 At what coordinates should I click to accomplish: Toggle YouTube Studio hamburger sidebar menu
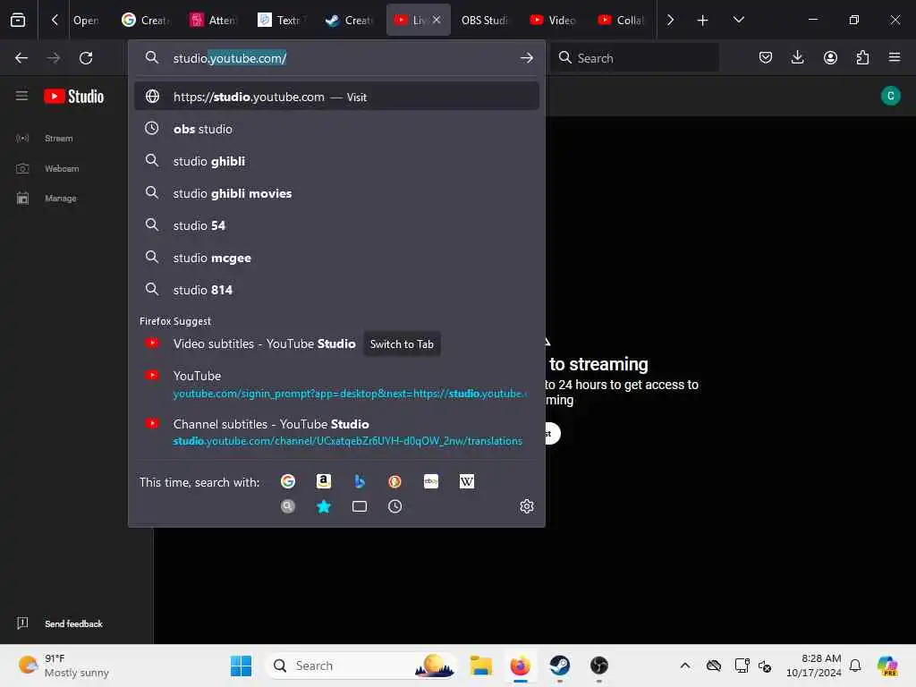21,96
